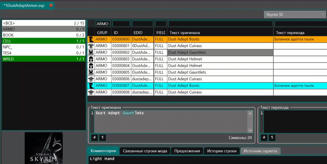Sort by the EDID column header
327x164 pixels.
143,33
